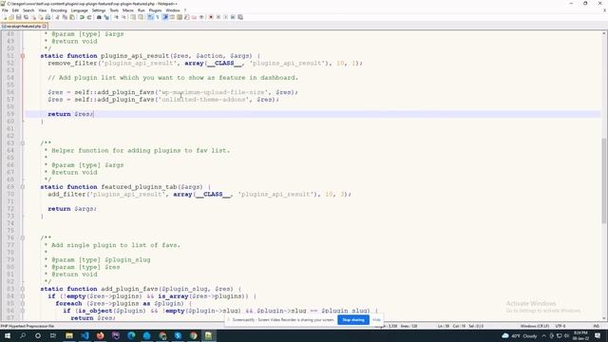The height and width of the screenshot is (342, 608).
Task: Show hidden system tray icons chevron
Action: pos(543,335)
